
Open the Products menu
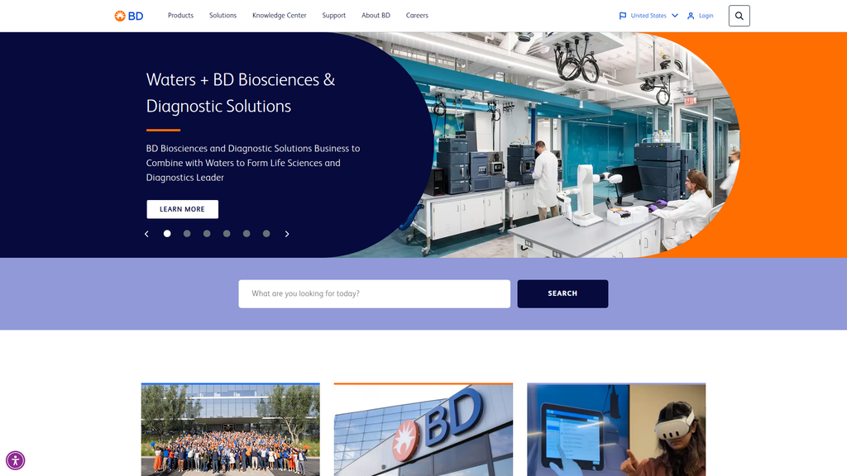180,15
